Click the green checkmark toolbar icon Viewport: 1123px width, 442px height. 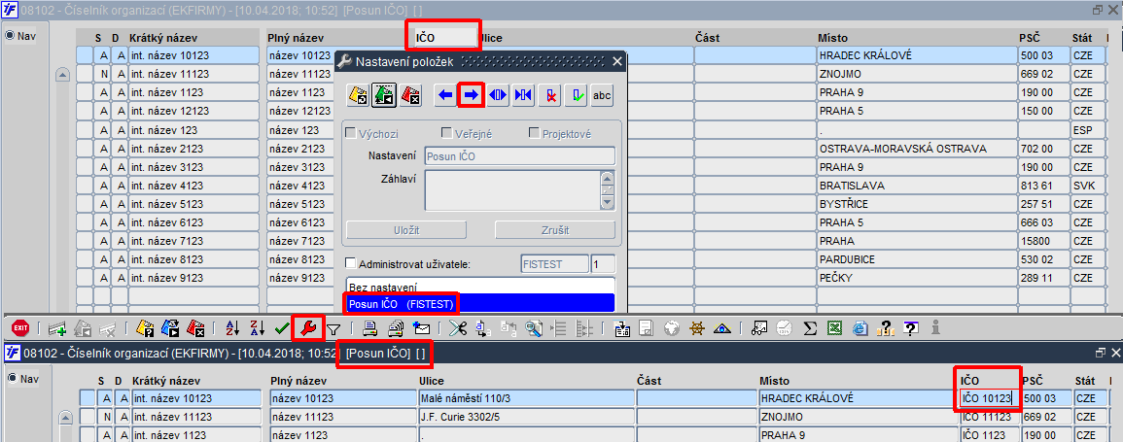click(281, 329)
